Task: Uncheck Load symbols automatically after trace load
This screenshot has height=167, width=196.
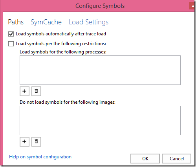Action: [11, 34]
